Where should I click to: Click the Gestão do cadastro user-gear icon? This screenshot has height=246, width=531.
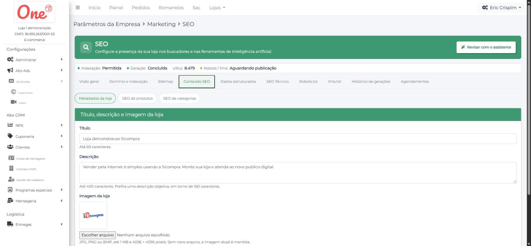pyautogui.click(x=11, y=180)
